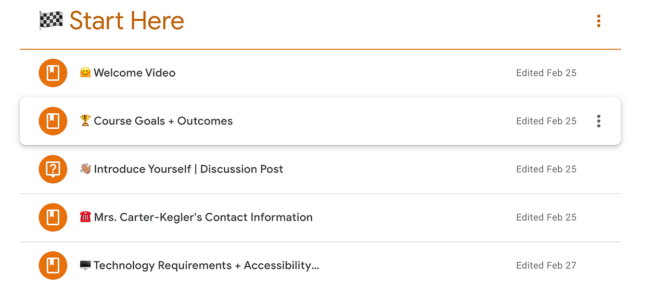Screen dimensions: 666x299
Task: Click the telephone emoji beside Contact Information
Action: pyautogui.click(x=85, y=217)
